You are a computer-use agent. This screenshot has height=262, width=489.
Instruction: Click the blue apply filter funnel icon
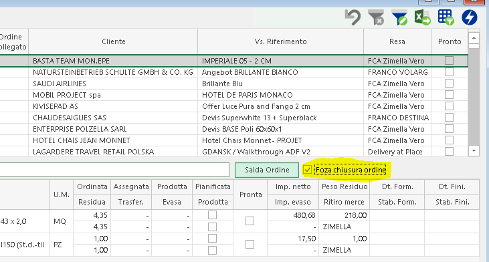399,17
